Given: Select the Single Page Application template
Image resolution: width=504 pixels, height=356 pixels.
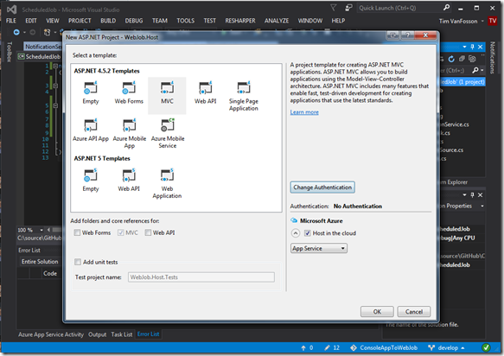Looking at the screenshot, I should click(x=243, y=96).
